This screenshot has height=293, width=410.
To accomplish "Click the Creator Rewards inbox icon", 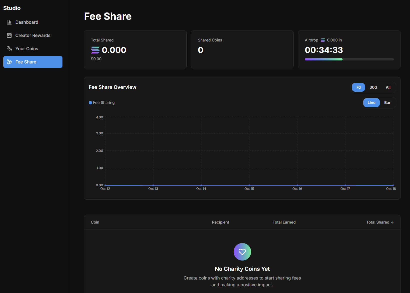I will 9,35.
